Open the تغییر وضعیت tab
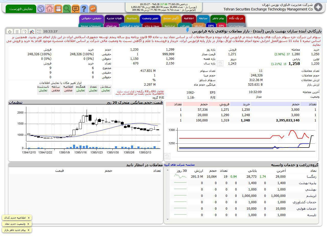Screen dimensions: 327x236 150,18
